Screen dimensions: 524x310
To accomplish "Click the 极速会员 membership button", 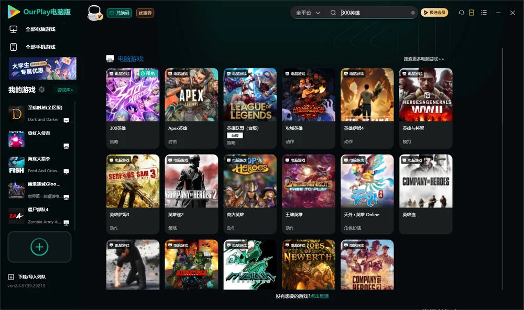I will tap(434, 13).
